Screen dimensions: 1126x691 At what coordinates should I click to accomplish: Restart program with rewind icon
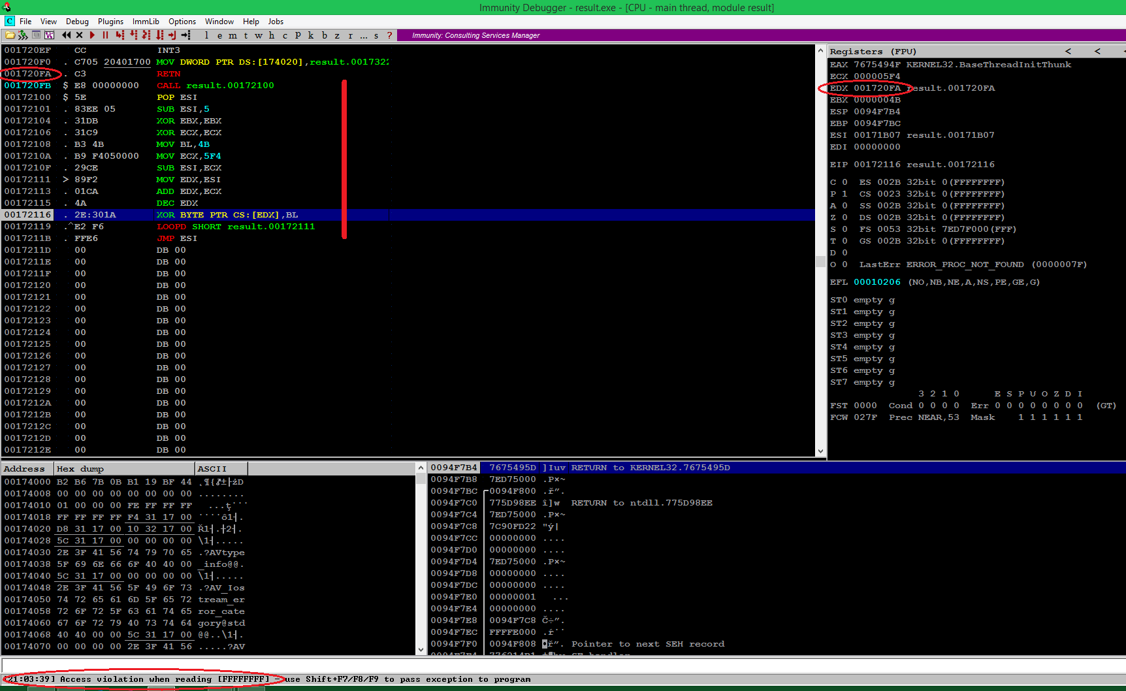(x=66, y=35)
